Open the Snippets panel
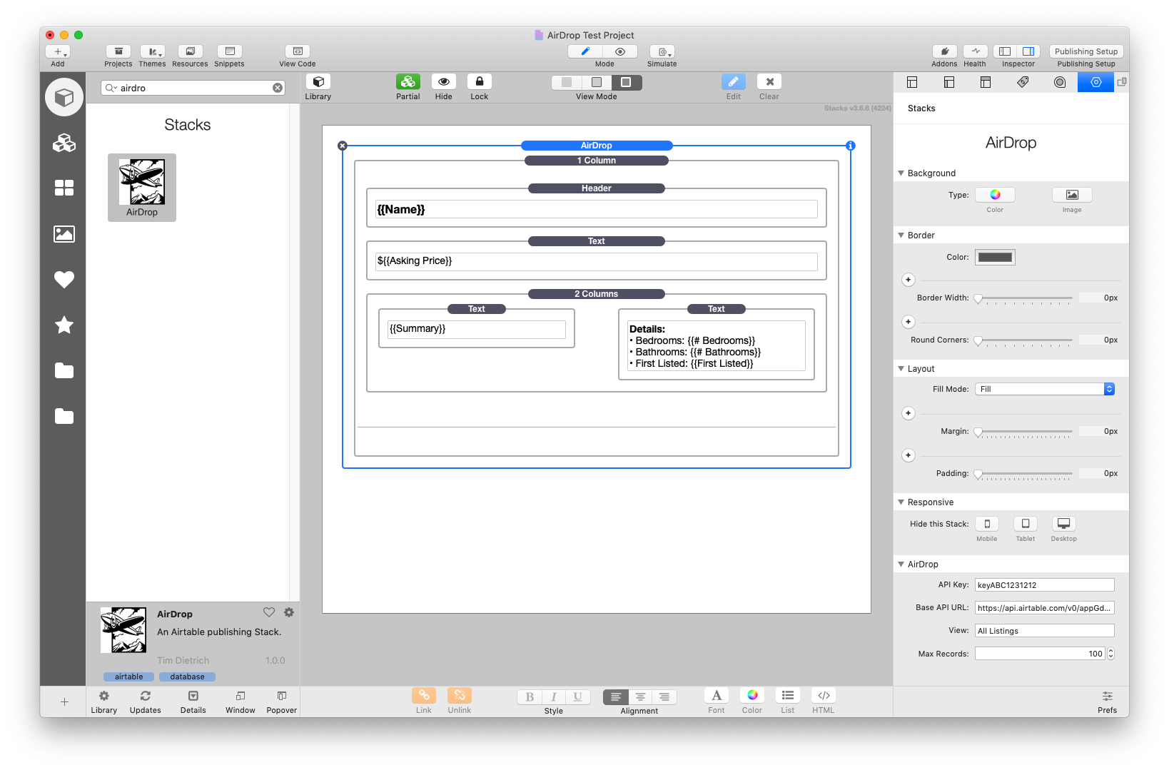The height and width of the screenshot is (770, 1169). click(x=229, y=51)
